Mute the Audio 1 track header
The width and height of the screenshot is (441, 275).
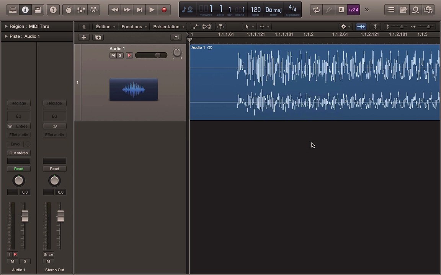pyautogui.click(x=113, y=55)
